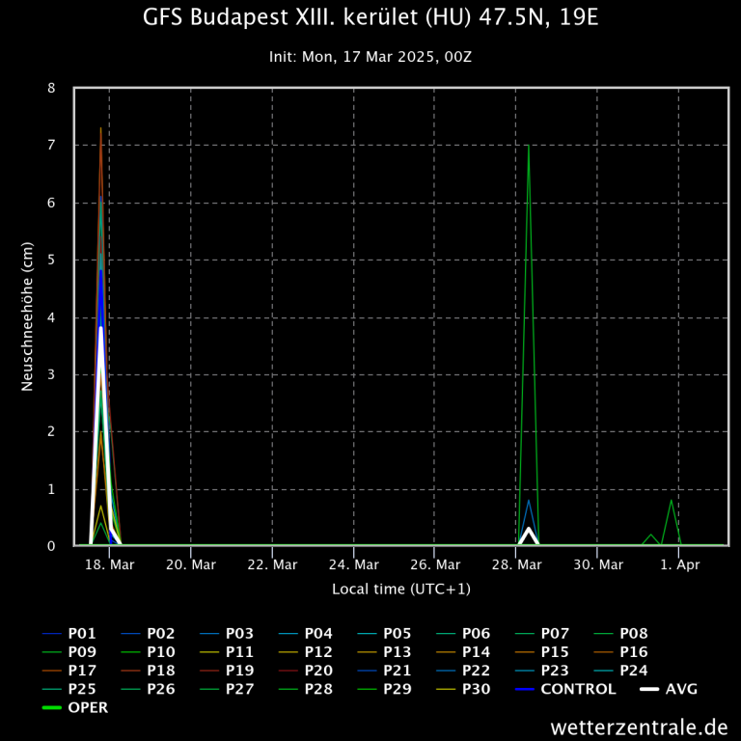Click the Neuschneehöhe (cm) y-axis label
This screenshot has height=741, width=741.
coord(27,317)
